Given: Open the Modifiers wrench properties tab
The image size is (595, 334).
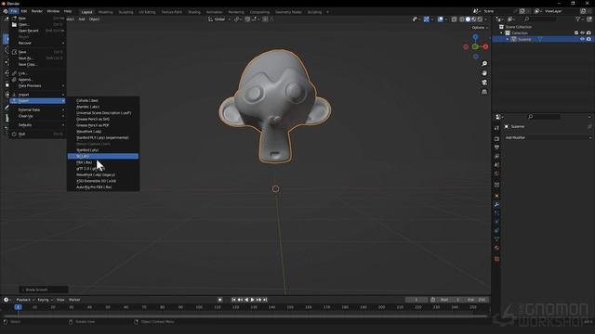Looking at the screenshot, I should 496,204.
